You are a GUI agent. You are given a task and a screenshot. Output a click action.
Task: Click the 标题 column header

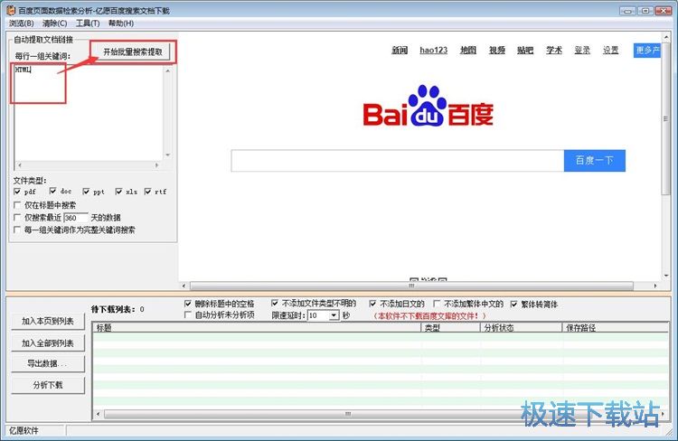(x=257, y=328)
